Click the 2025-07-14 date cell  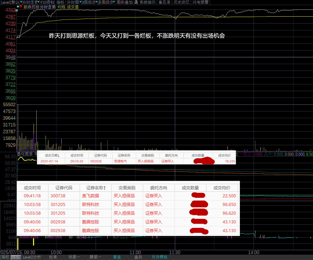(x=49, y=161)
